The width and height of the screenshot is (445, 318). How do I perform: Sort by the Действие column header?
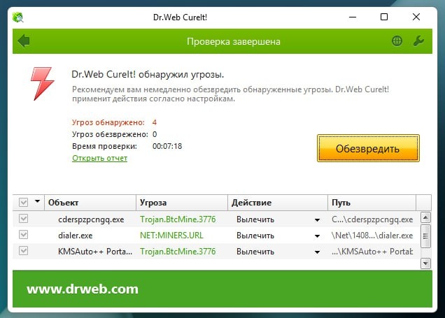tap(278, 203)
